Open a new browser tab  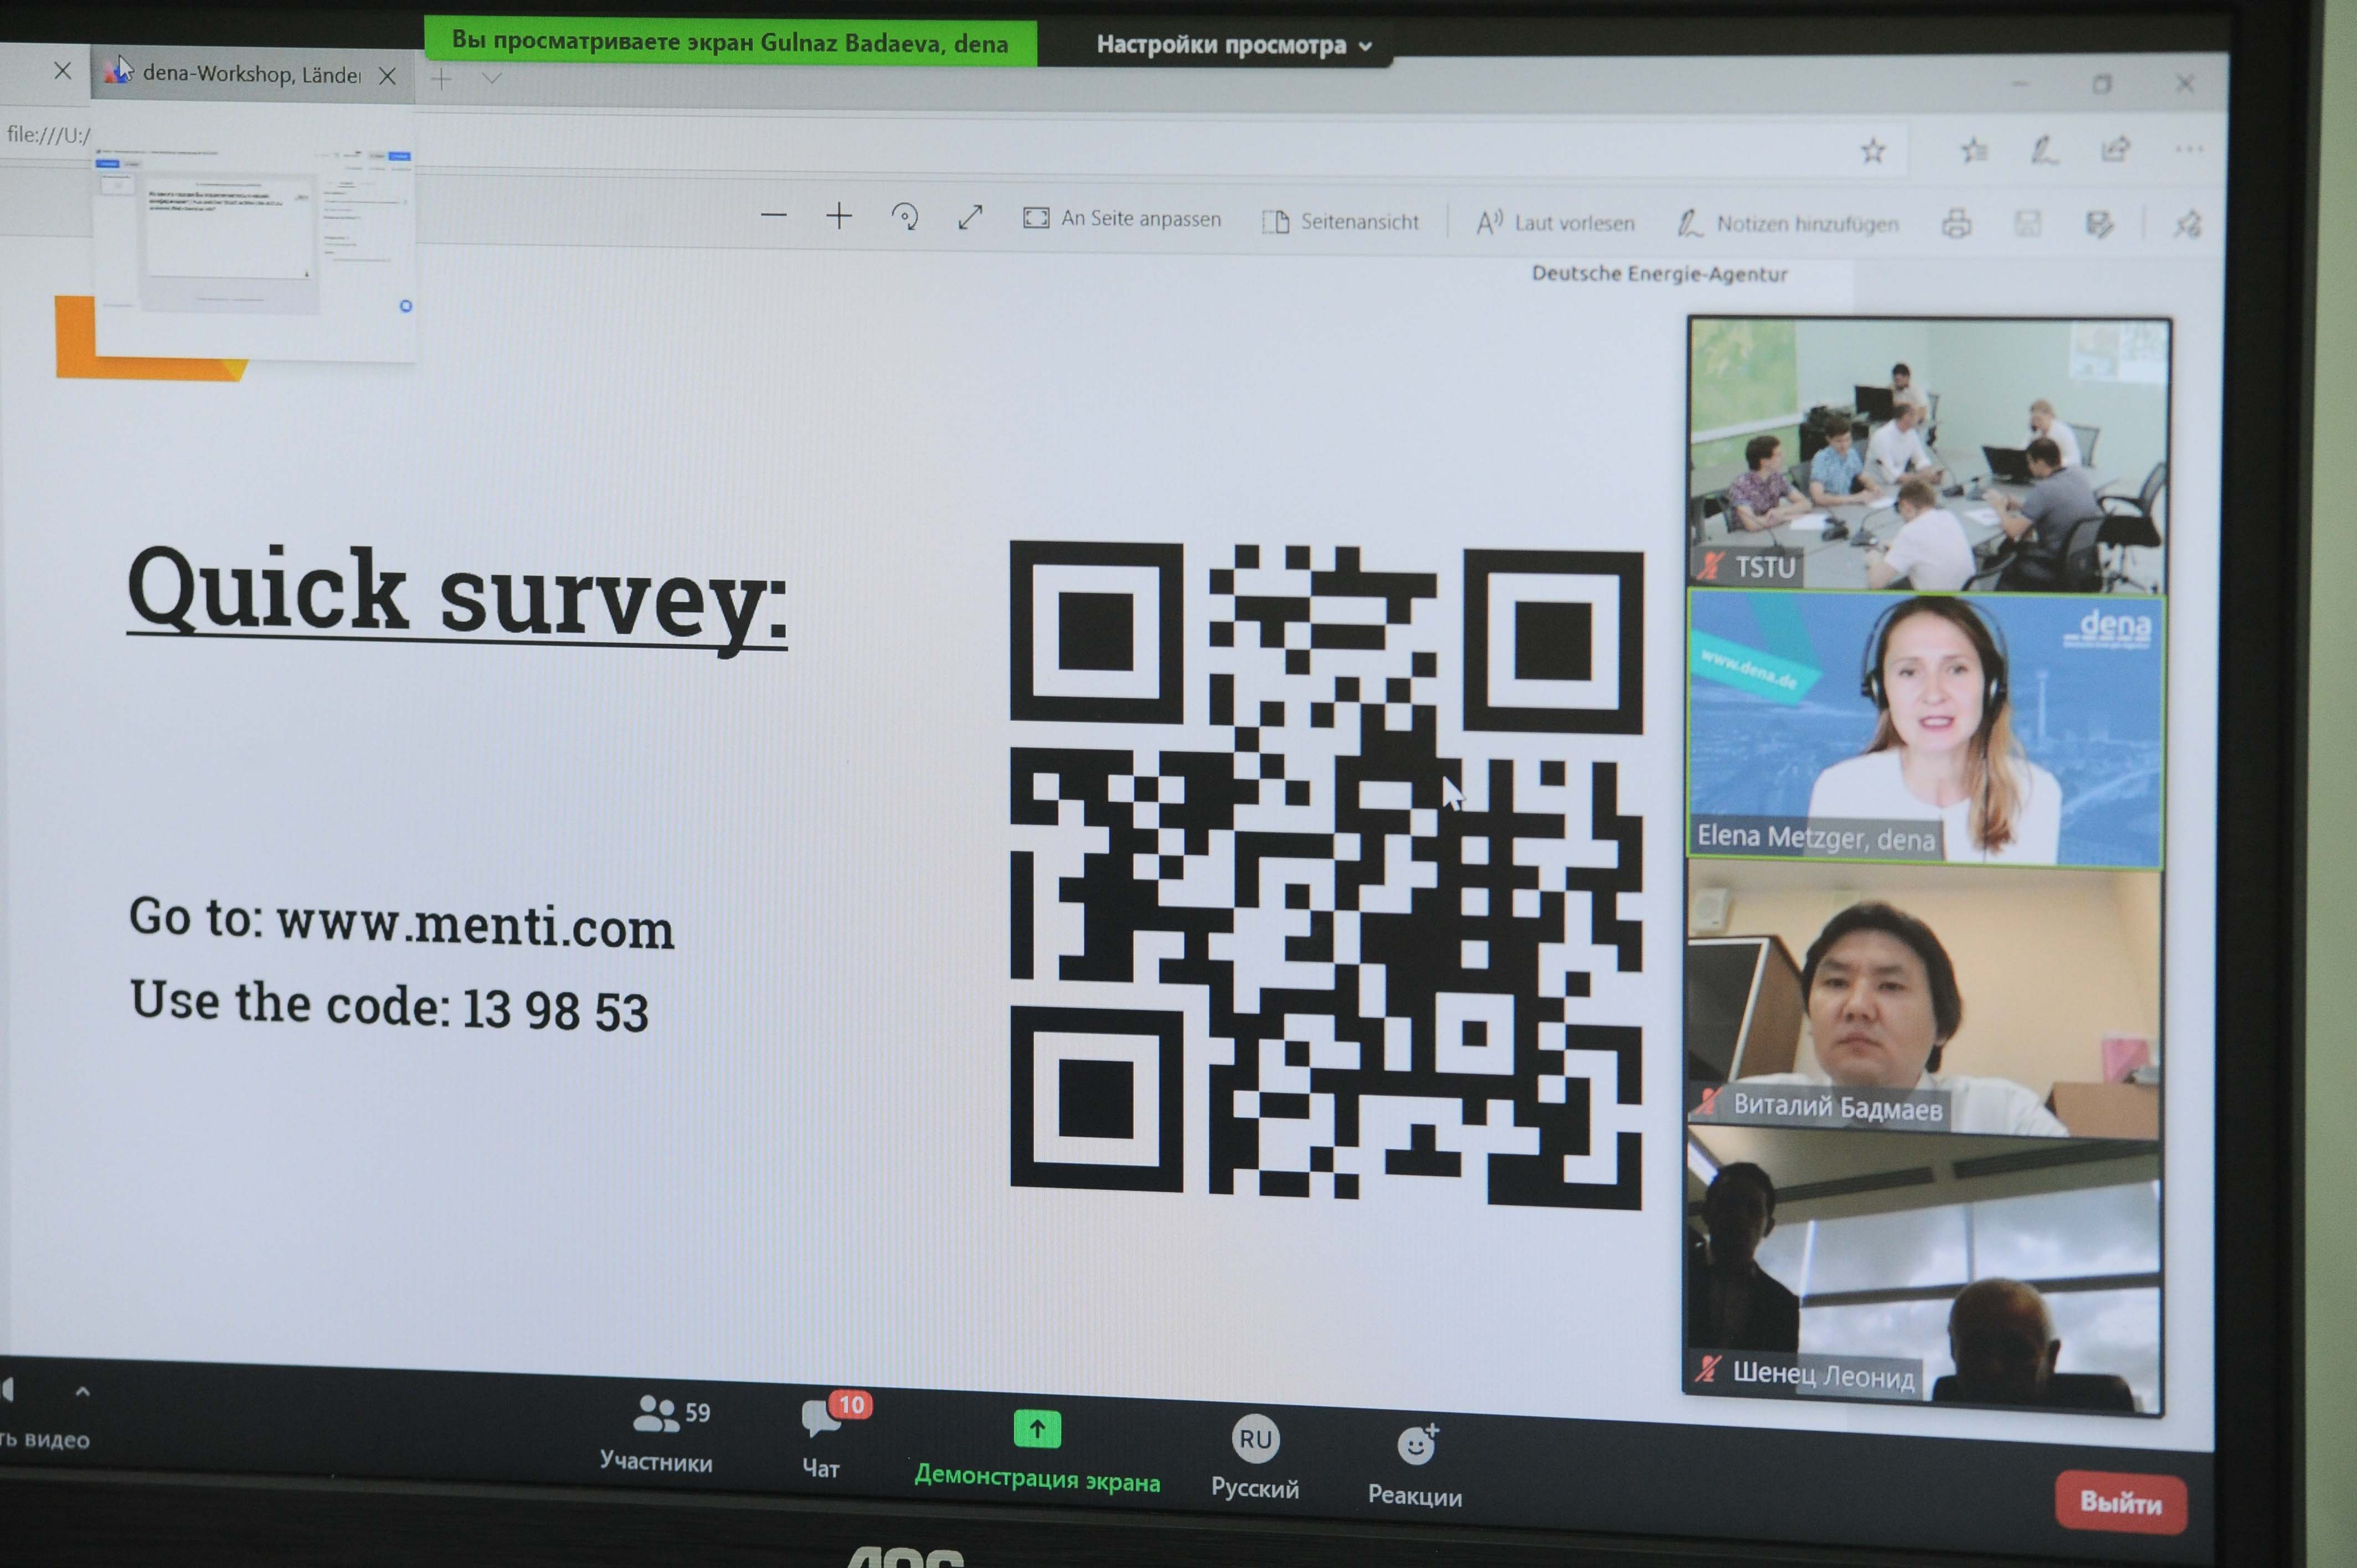(442, 78)
